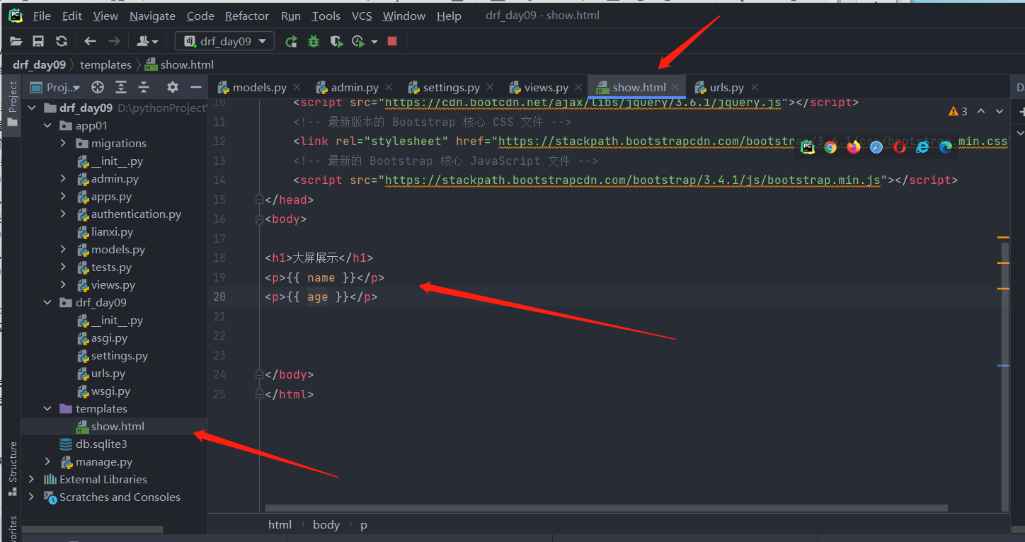
Task: Close the show.html editor tab
Action: coord(675,87)
